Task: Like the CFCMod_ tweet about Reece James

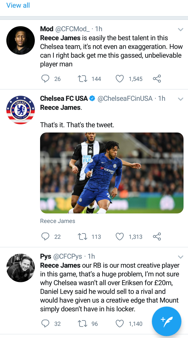Action: (x=120, y=79)
